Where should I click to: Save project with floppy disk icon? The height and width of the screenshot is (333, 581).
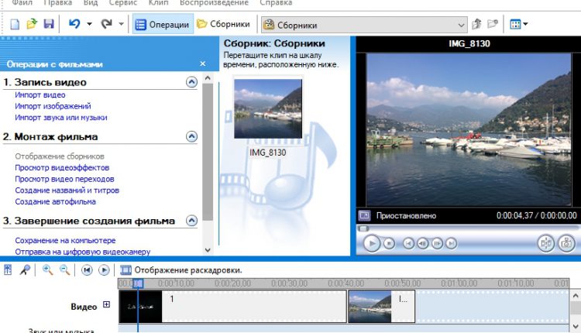coord(49,25)
